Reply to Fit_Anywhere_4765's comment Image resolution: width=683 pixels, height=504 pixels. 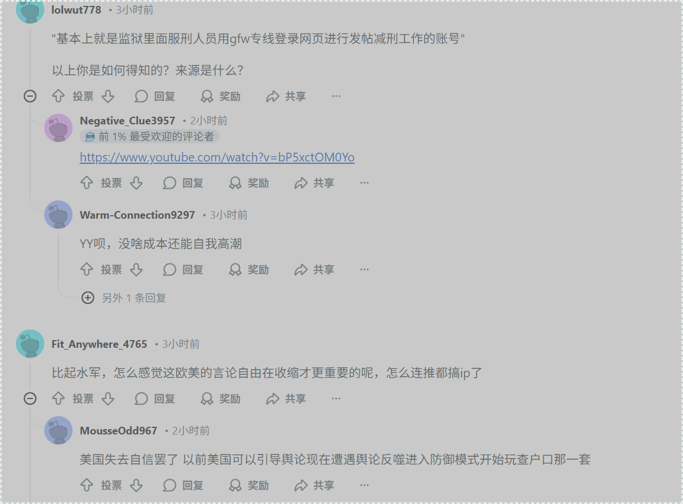[155, 398]
